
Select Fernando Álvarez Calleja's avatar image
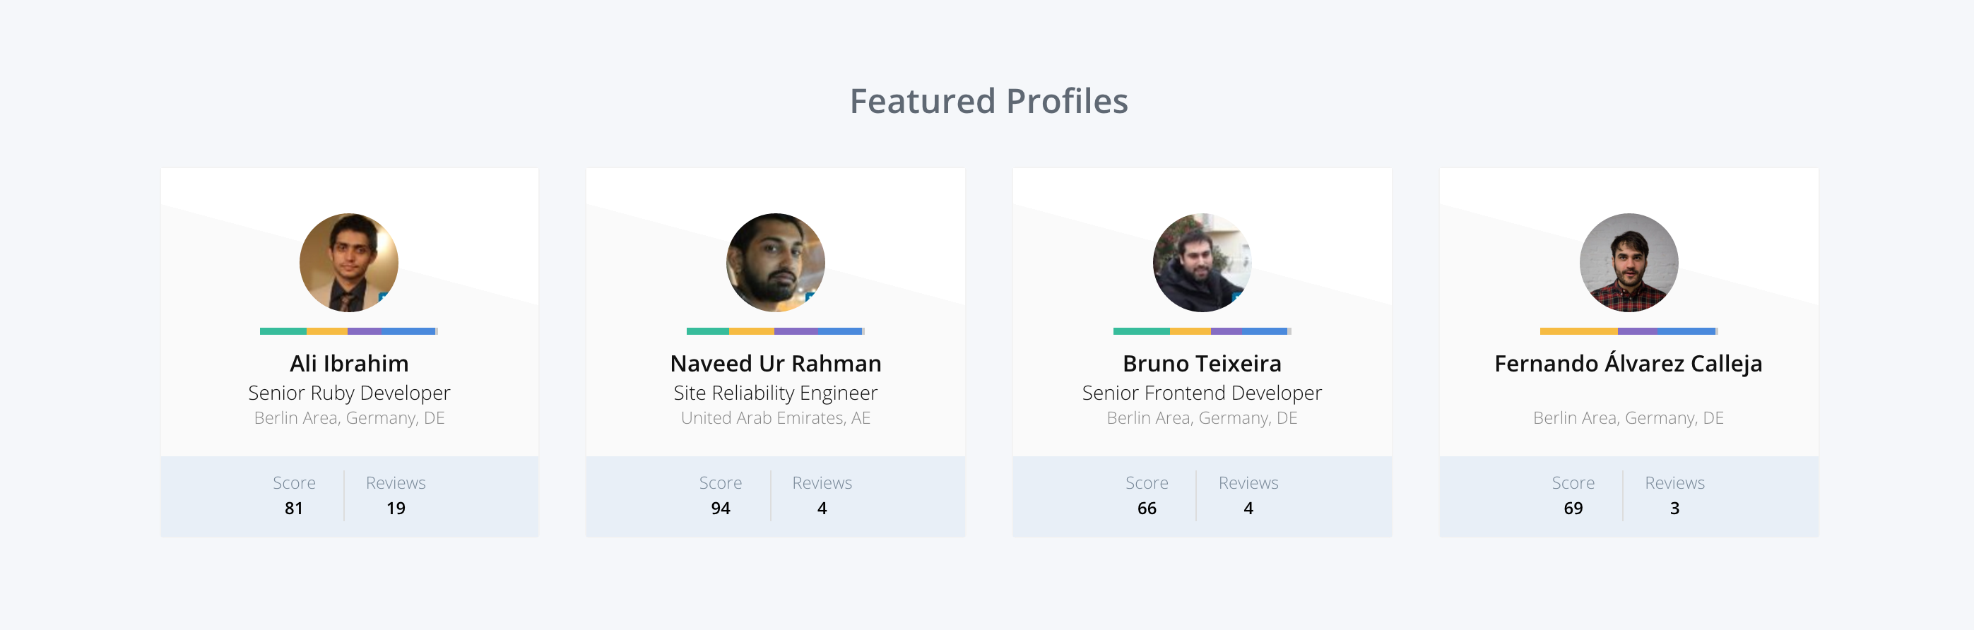coord(1629,262)
